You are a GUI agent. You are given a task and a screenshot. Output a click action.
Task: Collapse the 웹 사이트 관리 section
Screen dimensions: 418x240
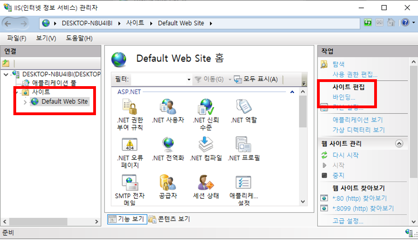click(399, 144)
